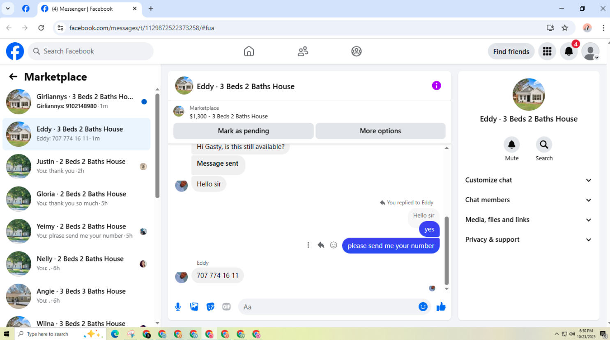The width and height of the screenshot is (610, 340).
Task: Click the conversation list scrollbar
Action: 157,146
